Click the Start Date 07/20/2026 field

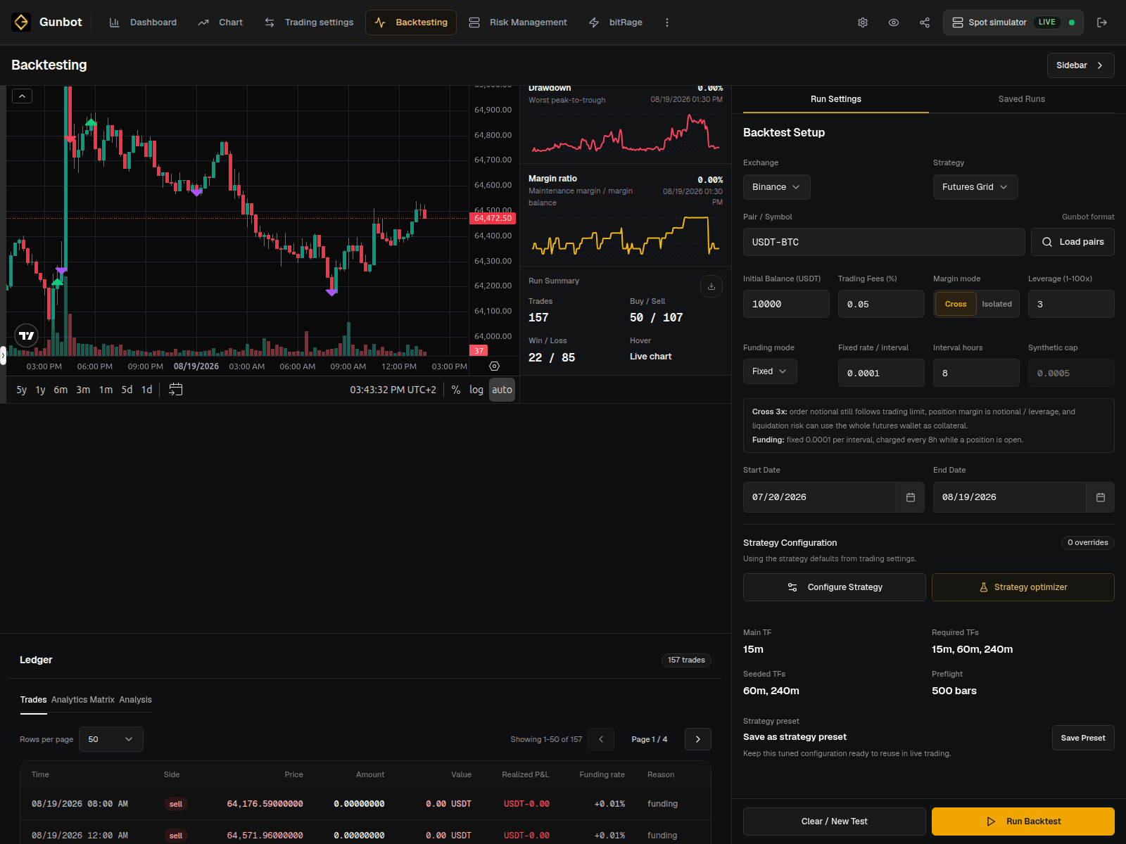[820, 497]
